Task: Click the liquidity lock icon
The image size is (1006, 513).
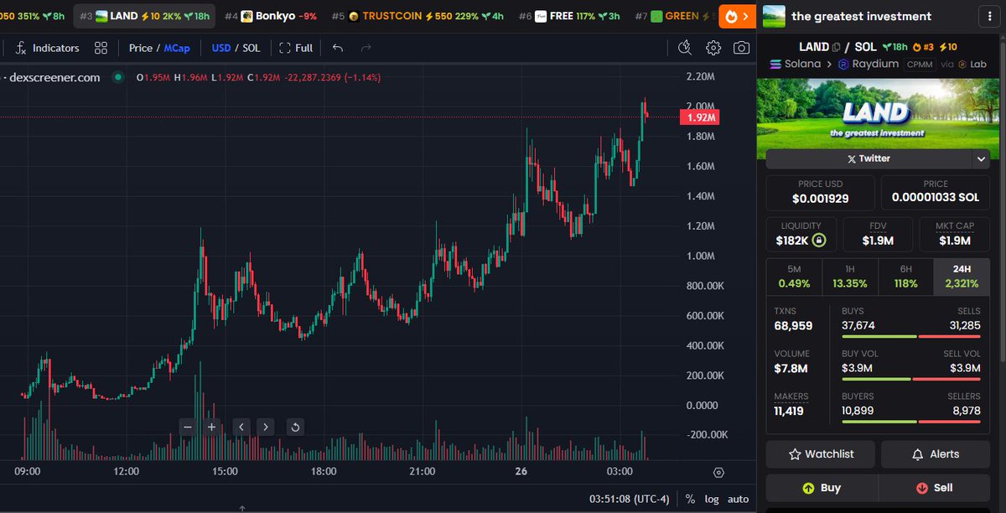Action: [819, 241]
